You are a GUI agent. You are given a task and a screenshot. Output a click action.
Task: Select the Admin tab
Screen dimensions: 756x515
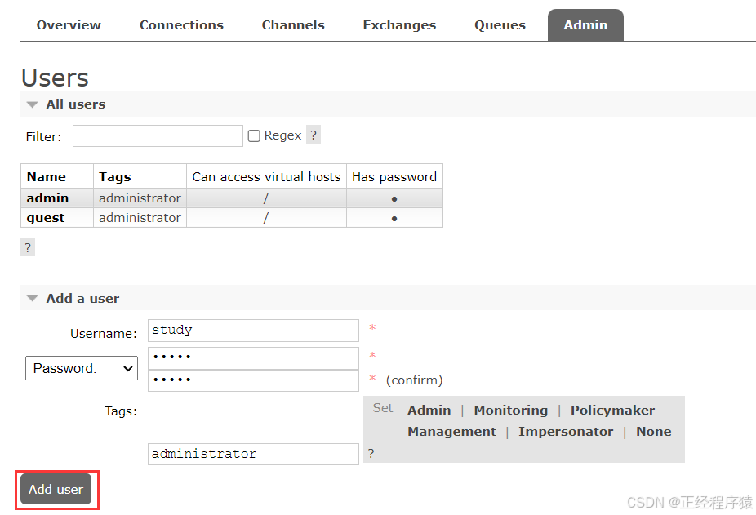coord(586,25)
